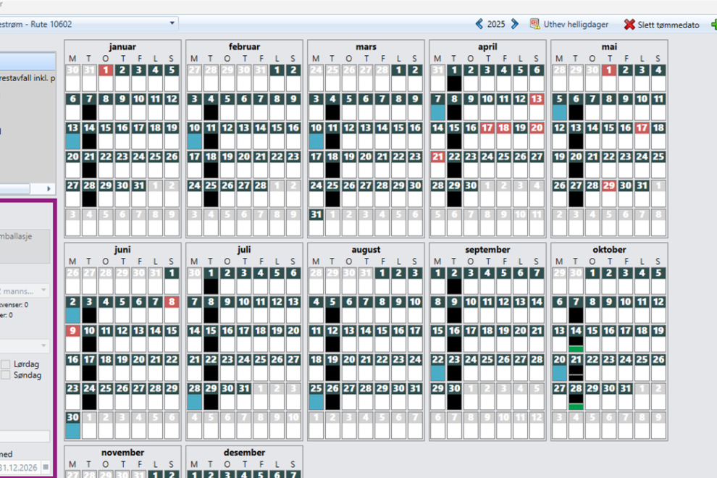Image resolution: width=717 pixels, height=478 pixels.
Task: Advance to the year after 2025
Action: (514, 24)
